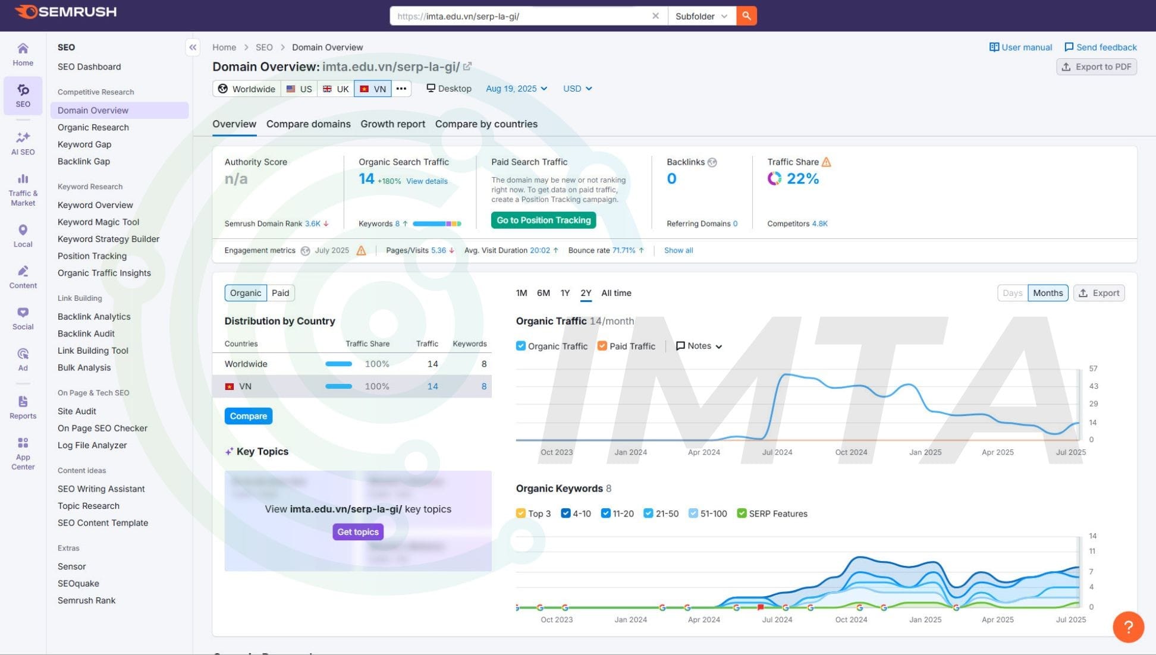The width and height of the screenshot is (1156, 655).
Task: Uncheck the Top 3 keywords filter
Action: 520,513
